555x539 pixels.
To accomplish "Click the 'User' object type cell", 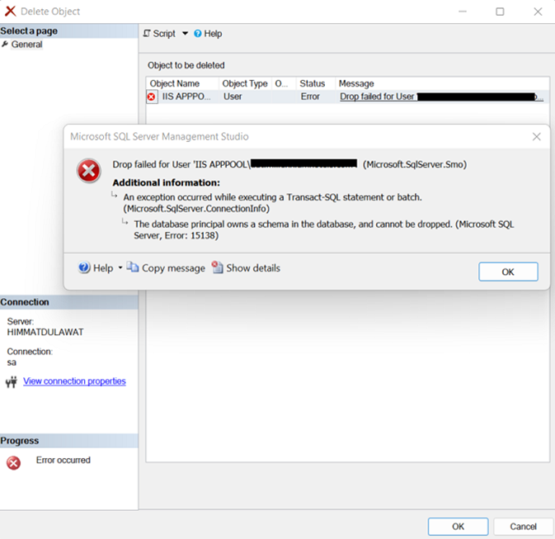I will click(x=233, y=97).
